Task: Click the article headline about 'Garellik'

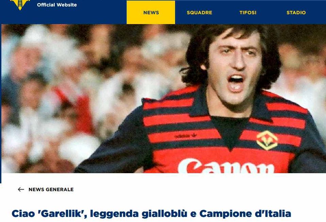Action: coord(151,214)
